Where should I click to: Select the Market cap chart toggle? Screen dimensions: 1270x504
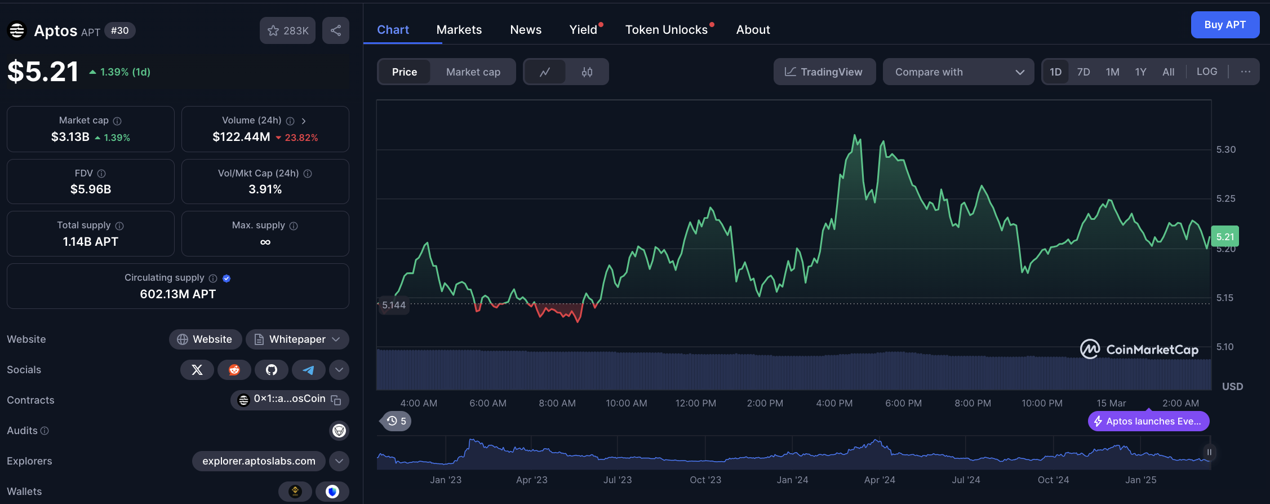pos(473,72)
